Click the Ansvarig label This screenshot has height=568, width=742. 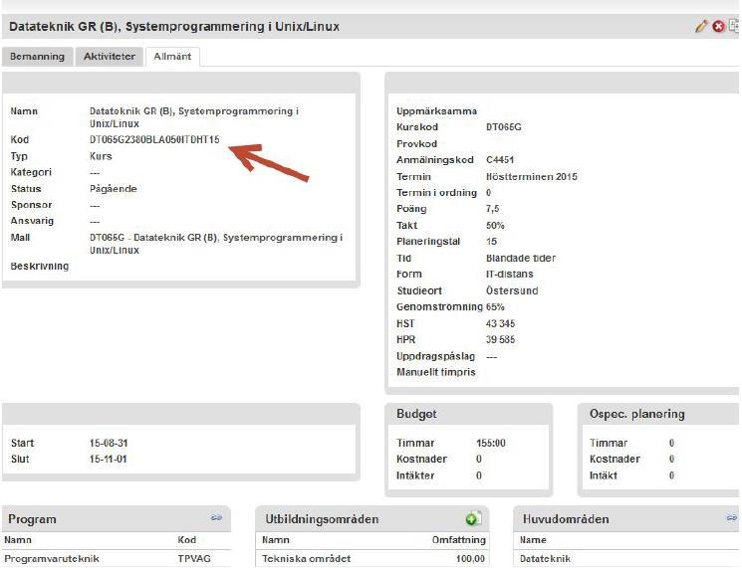coord(32,221)
